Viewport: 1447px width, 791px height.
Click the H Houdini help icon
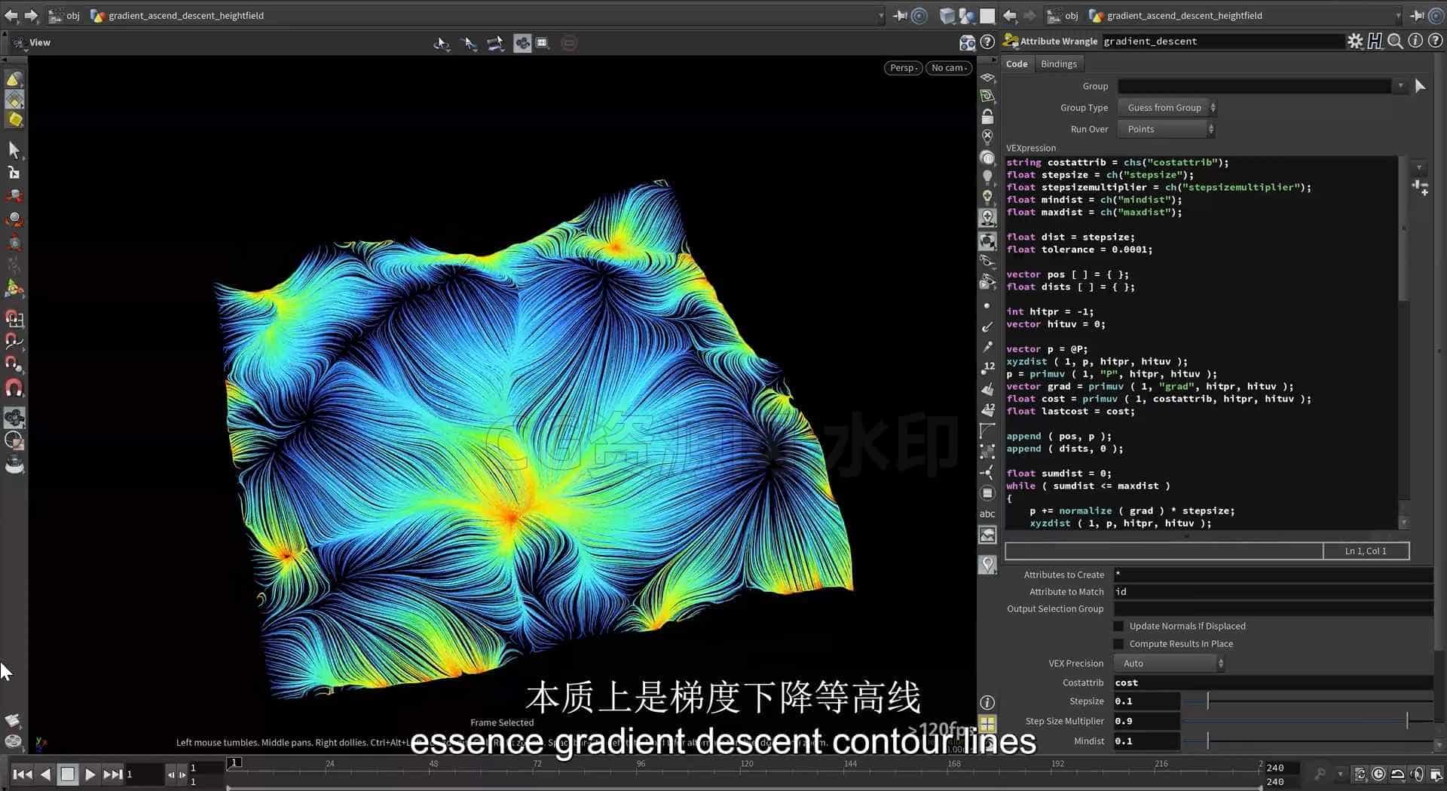pos(1375,41)
